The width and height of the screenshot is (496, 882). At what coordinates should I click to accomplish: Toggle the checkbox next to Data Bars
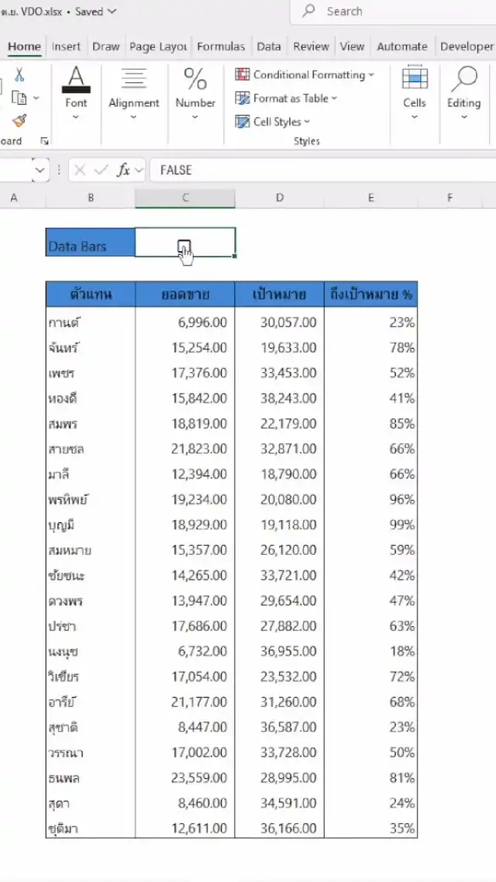184,246
